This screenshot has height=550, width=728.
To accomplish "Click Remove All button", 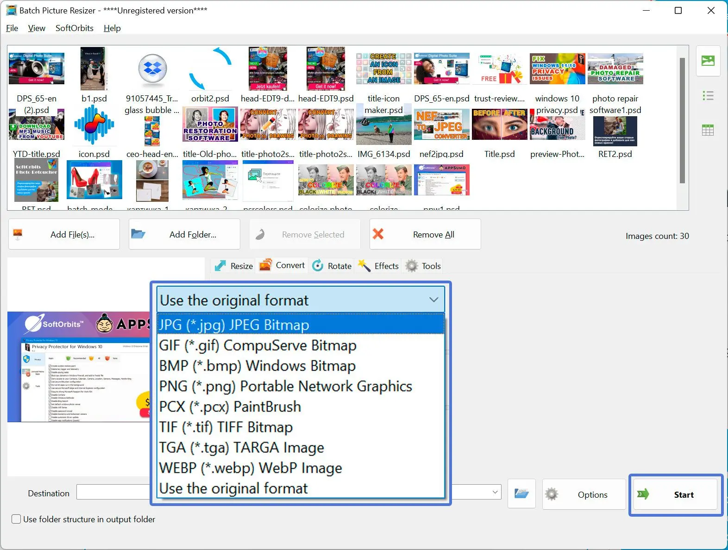I will [x=425, y=234].
